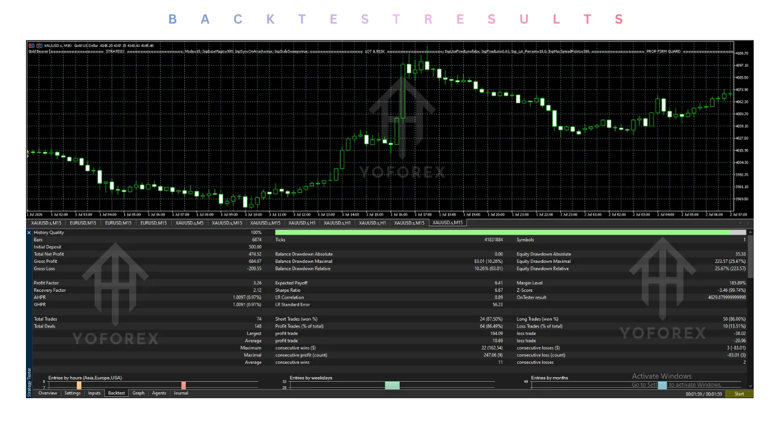Screen dimensions: 773x435
Task: Click largest profit trade value 164.09
Action: [x=497, y=333]
